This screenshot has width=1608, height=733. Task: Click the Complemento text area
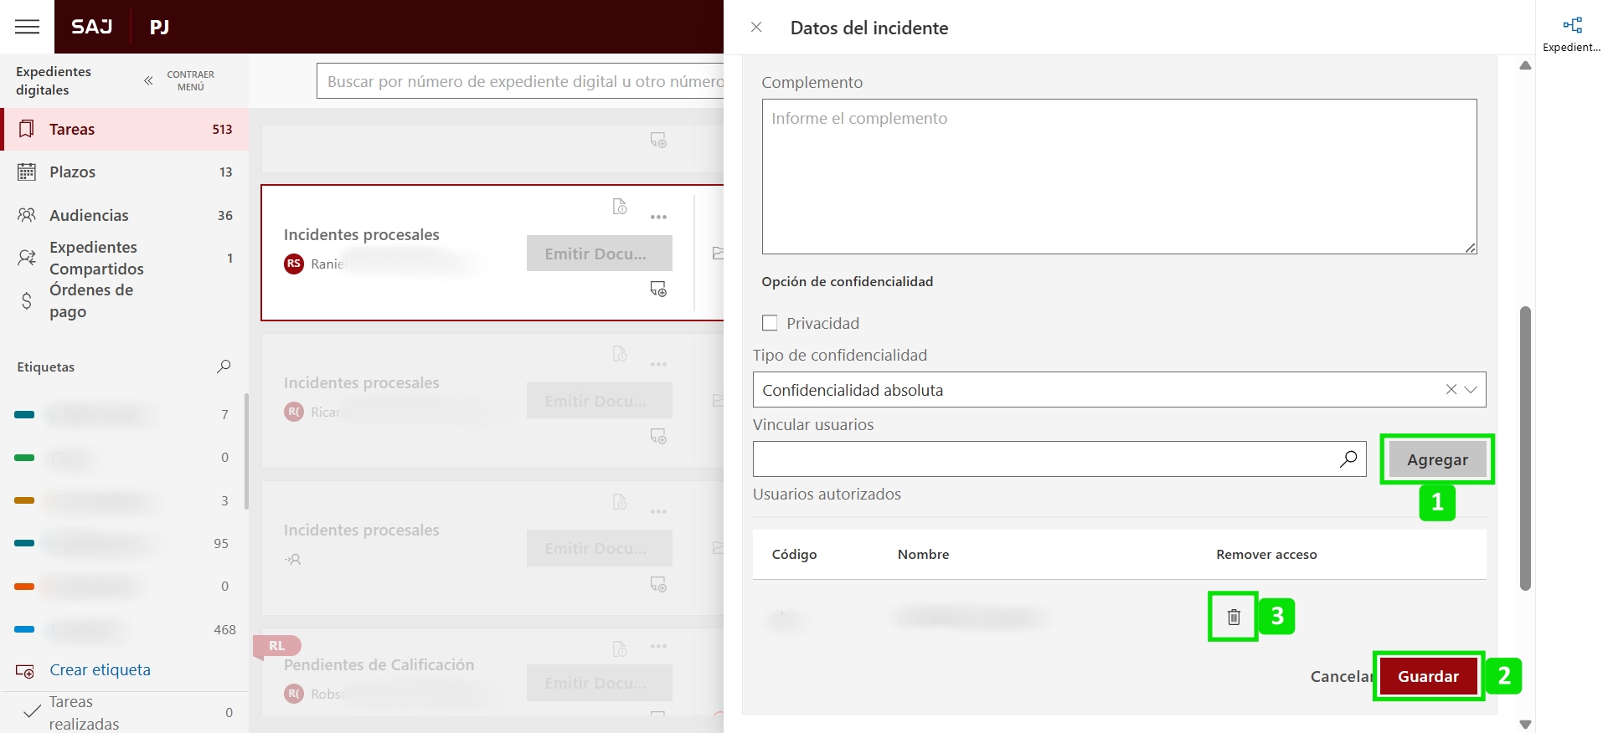[x=1119, y=177]
